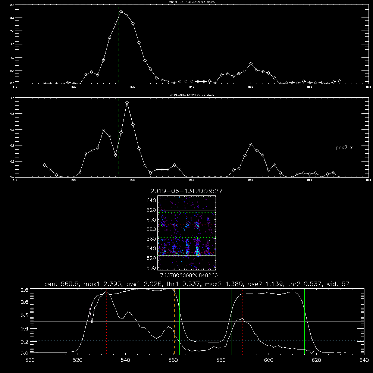Select the secondary peak marker near 850 in dusk plot

pyautogui.click(x=251, y=144)
